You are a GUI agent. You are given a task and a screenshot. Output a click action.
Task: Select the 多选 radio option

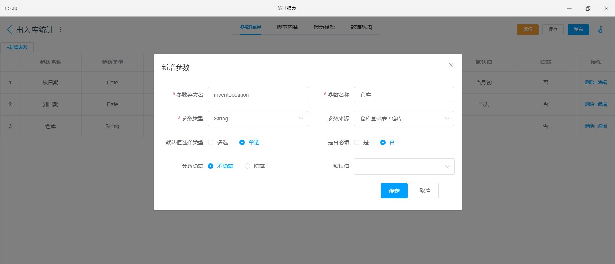click(x=211, y=142)
